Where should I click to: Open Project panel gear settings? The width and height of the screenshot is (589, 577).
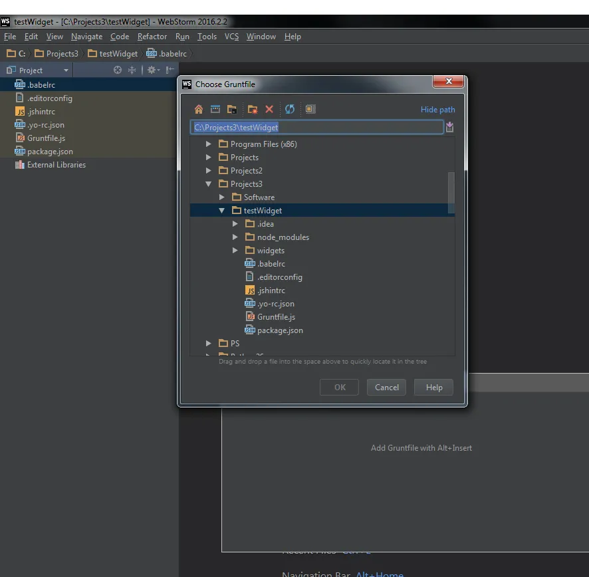[x=152, y=70]
